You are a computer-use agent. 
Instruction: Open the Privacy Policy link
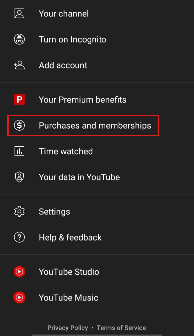tap(68, 328)
